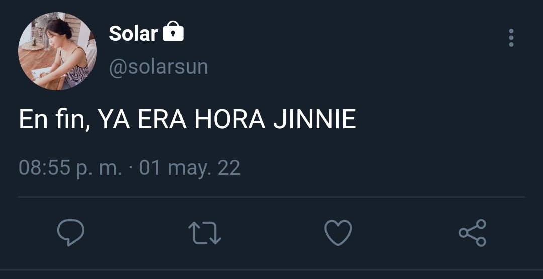
Task: Tap the word ERA in the tweet
Action: click(162, 119)
